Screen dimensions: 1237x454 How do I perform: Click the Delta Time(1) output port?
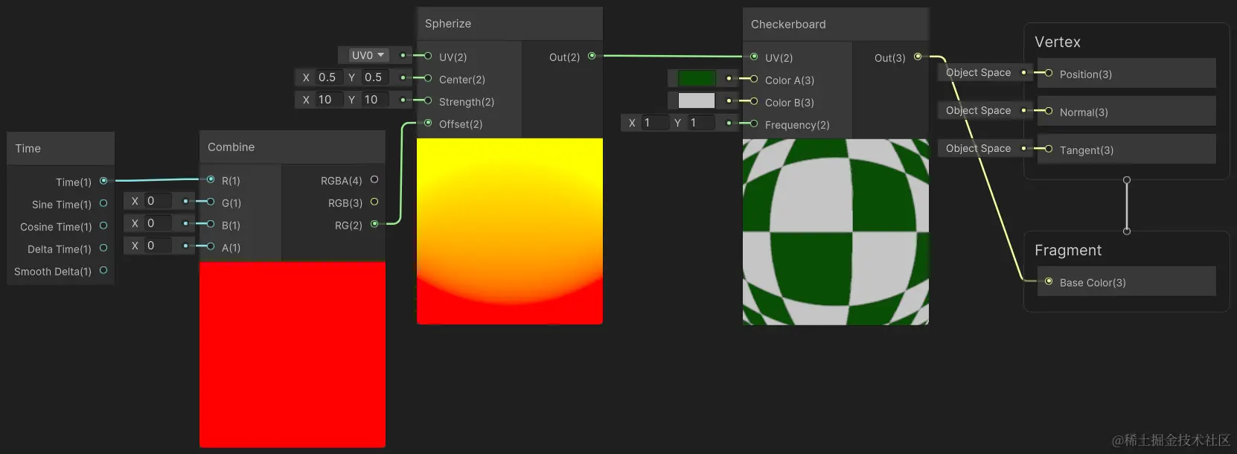point(103,248)
